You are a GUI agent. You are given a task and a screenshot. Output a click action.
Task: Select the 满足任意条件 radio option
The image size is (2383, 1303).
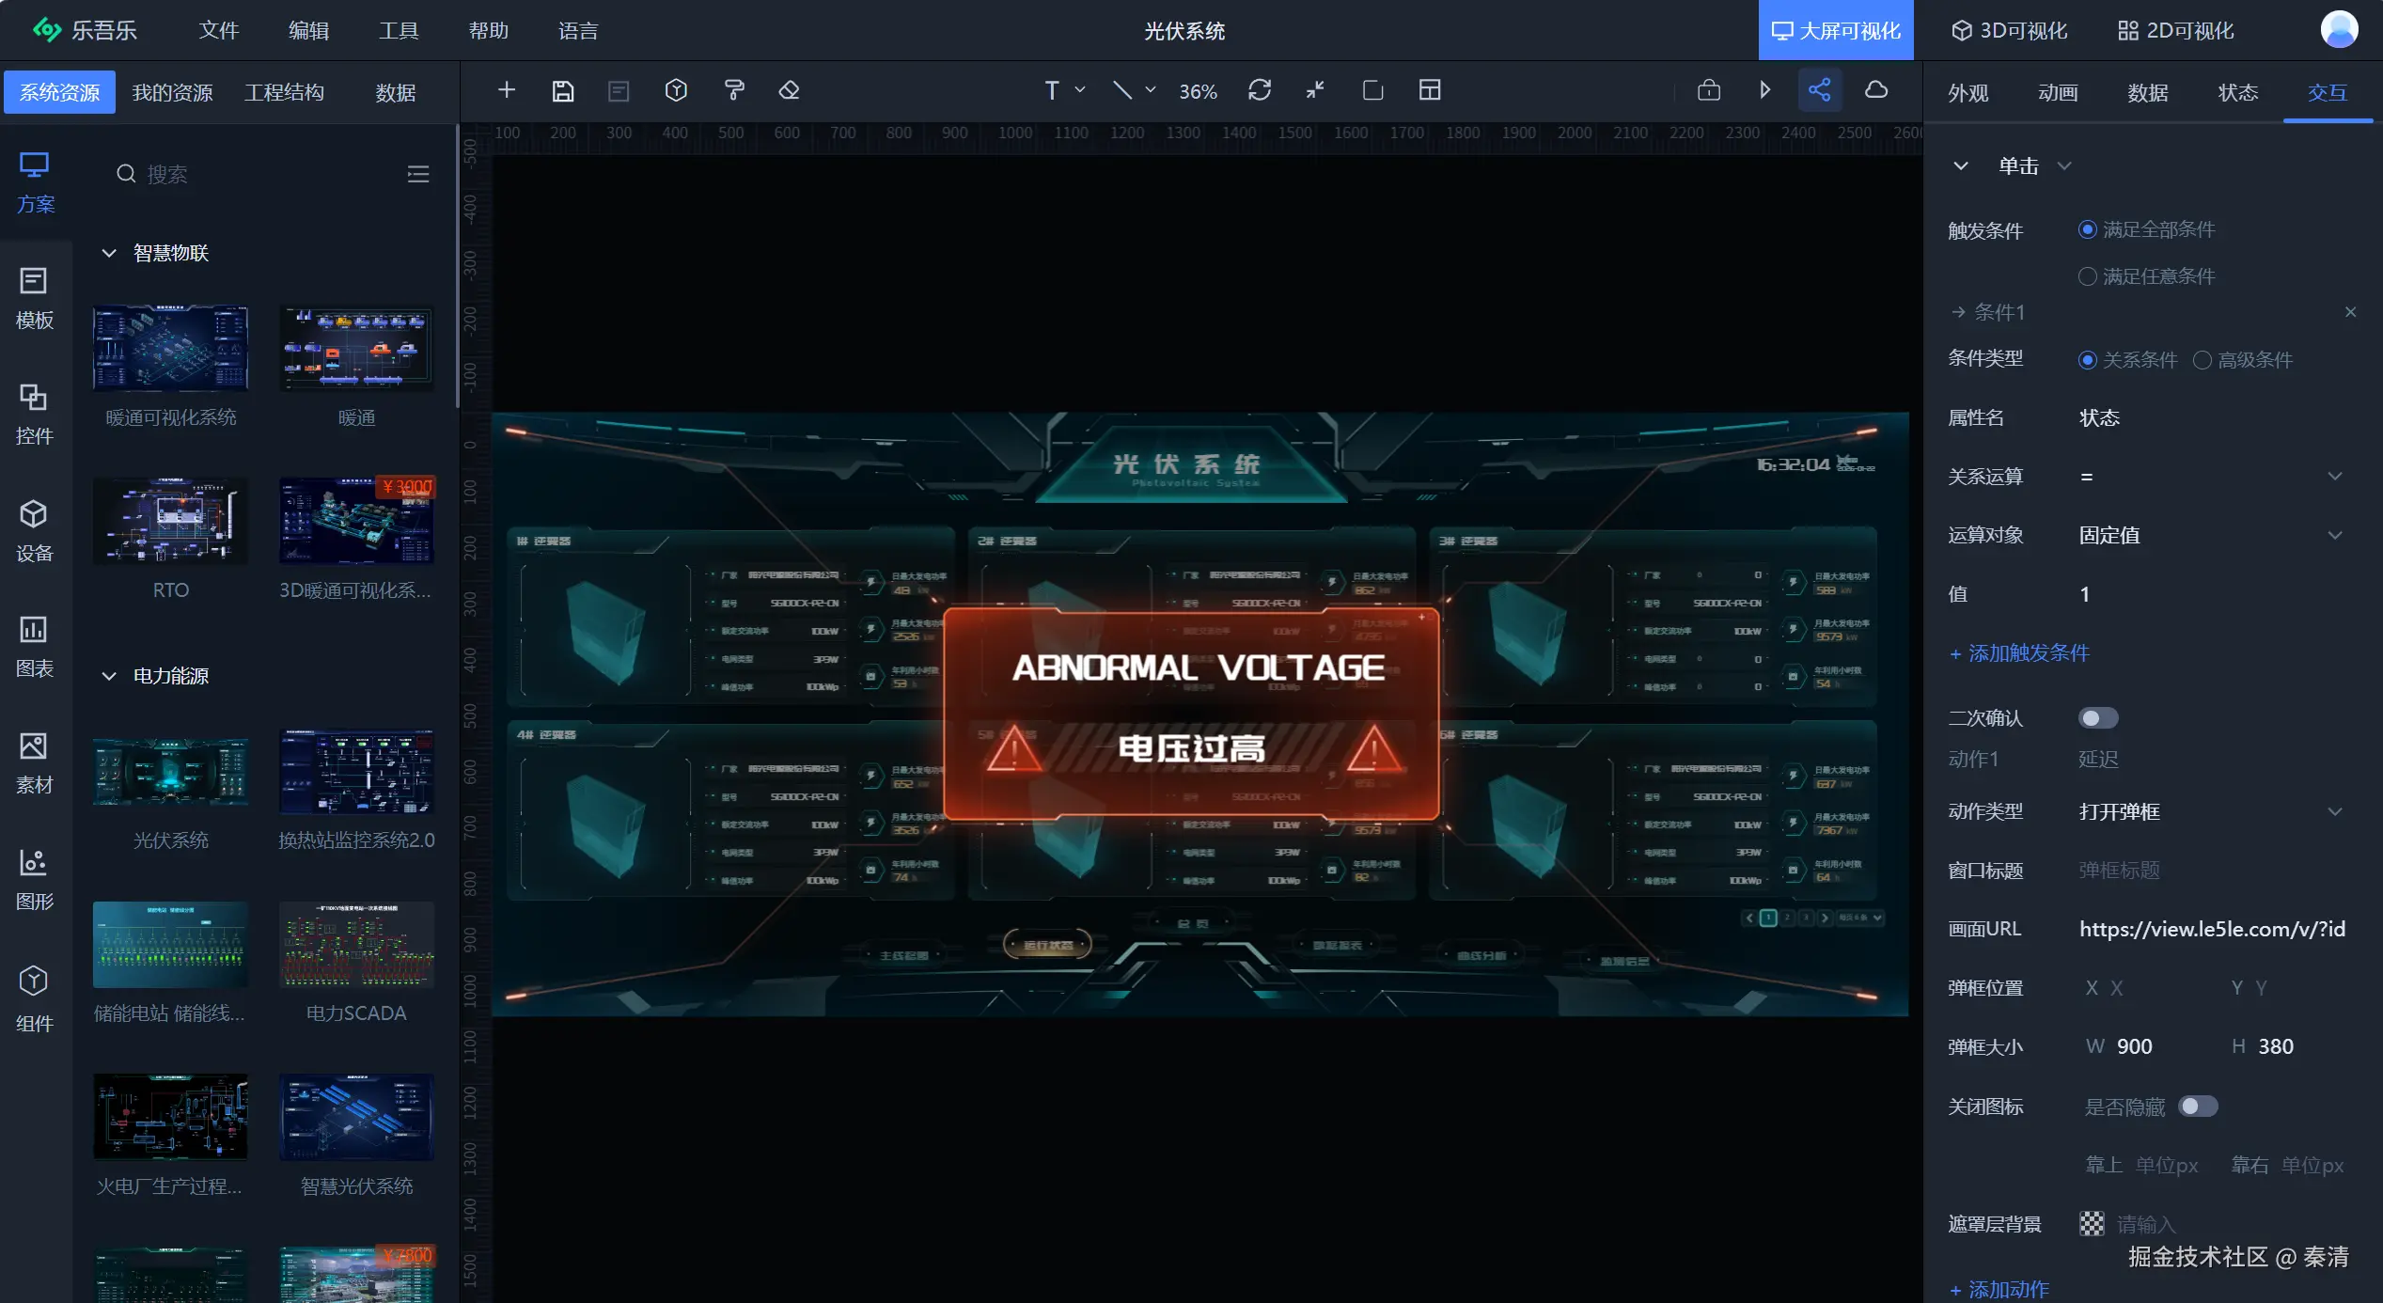2087,276
